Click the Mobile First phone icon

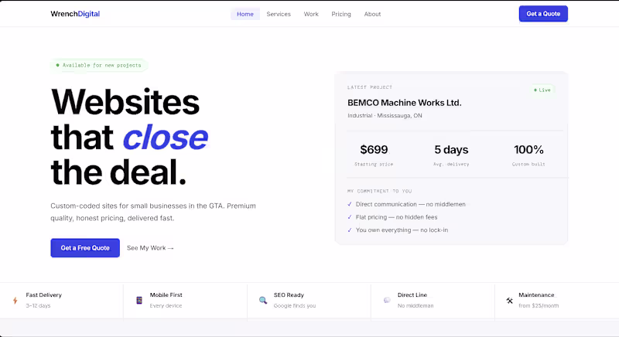[x=139, y=301]
